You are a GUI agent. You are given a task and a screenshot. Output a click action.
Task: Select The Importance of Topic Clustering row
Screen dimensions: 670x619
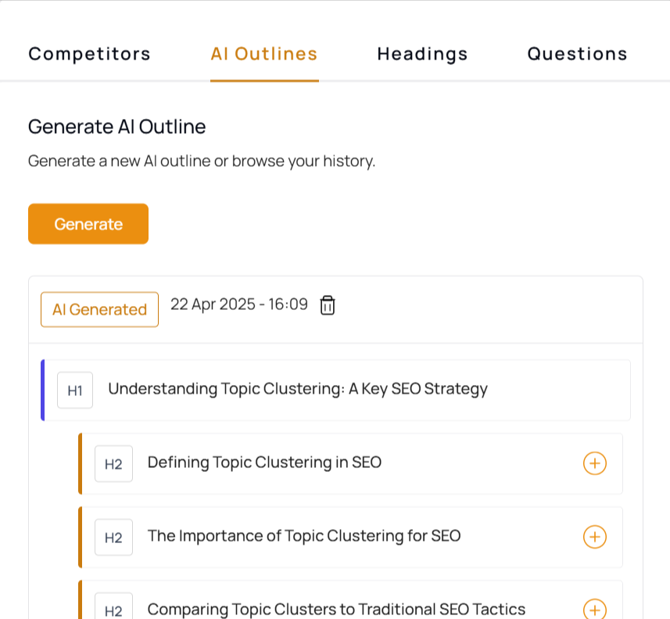coord(350,538)
